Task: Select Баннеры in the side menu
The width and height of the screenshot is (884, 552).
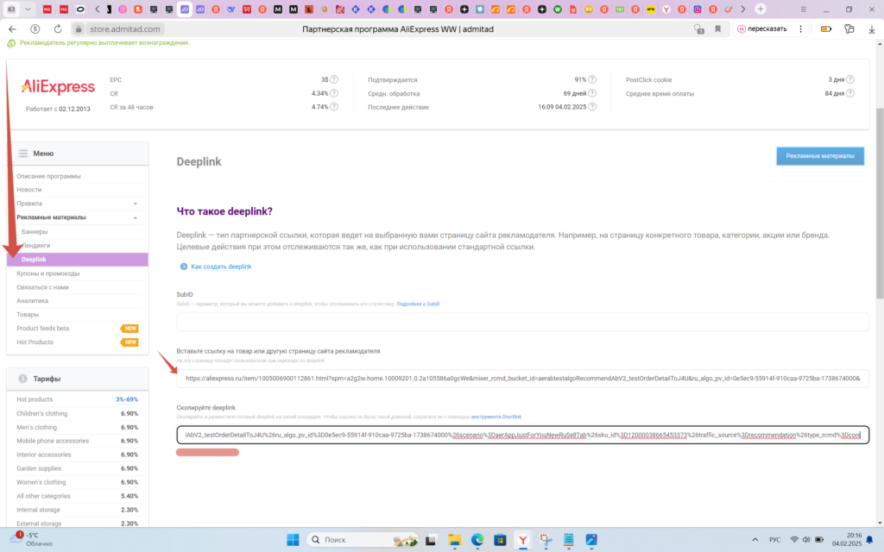Action: tap(35, 231)
